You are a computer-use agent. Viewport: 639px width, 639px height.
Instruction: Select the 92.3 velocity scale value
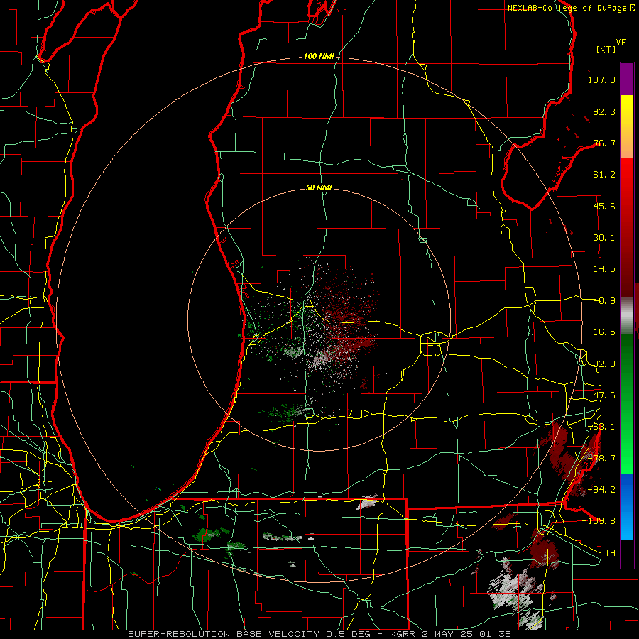(604, 111)
